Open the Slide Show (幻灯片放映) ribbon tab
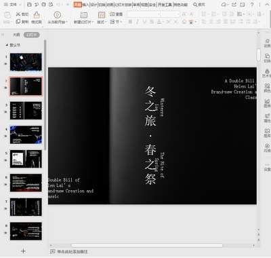 coord(123,5)
